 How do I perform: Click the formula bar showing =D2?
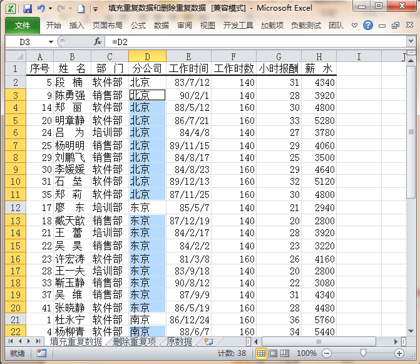[x=256, y=42]
